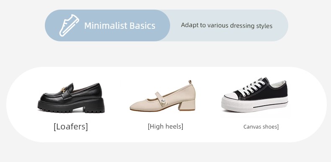Click the Canvas shoes] label
331x162 pixels.
click(x=261, y=127)
